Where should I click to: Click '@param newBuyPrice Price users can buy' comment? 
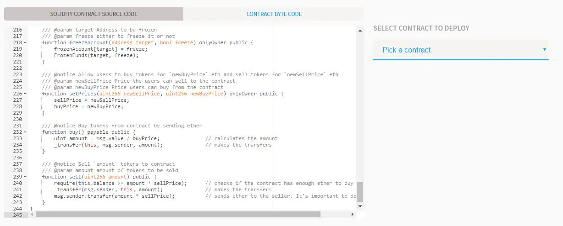point(132,87)
